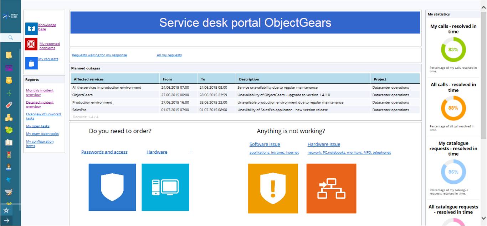Open the Monthly incident overview report

[40, 93]
